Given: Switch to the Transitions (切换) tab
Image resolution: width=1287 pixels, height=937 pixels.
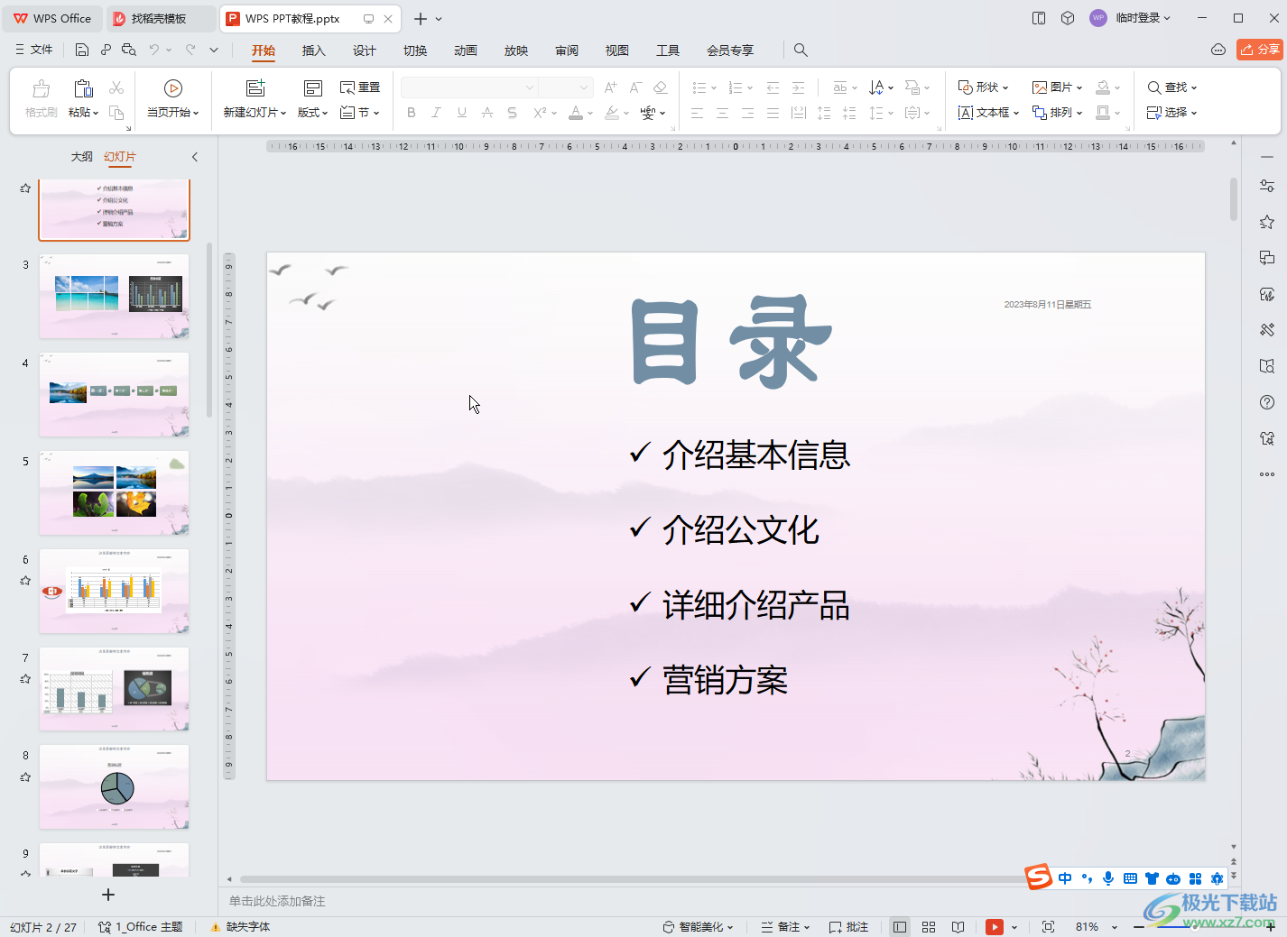Looking at the screenshot, I should 414,51.
